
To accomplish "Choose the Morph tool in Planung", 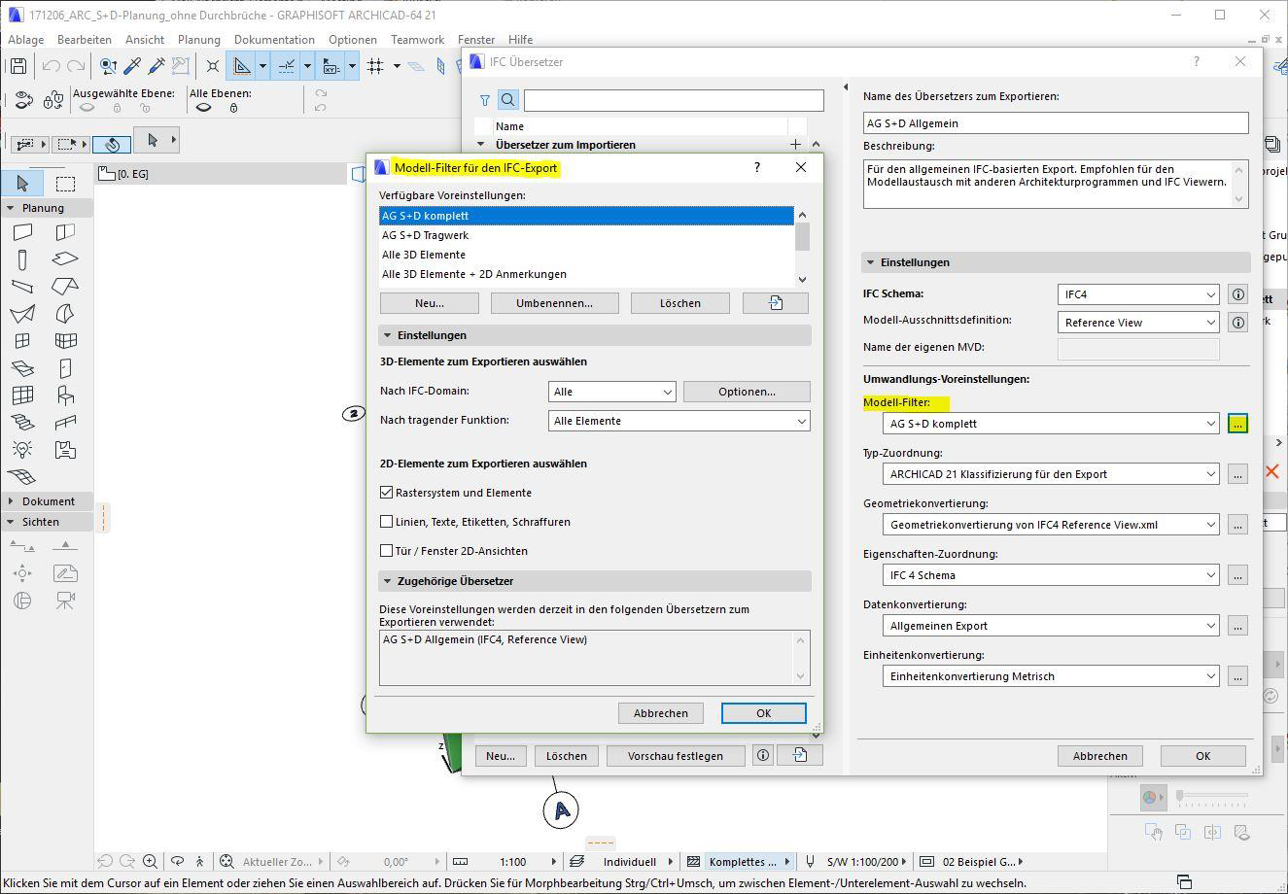I will pos(65,314).
